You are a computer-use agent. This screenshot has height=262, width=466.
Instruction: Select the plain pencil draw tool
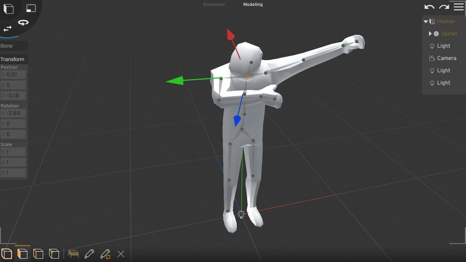89,254
